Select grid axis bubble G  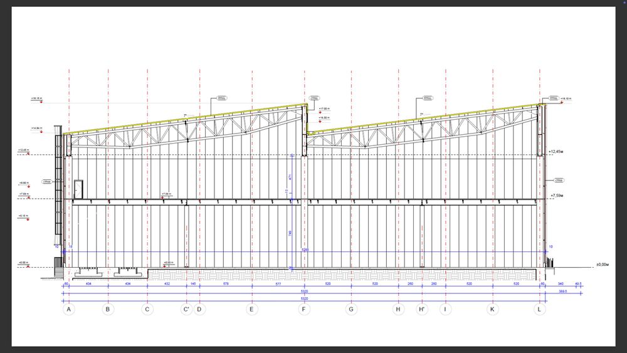pyautogui.click(x=351, y=309)
